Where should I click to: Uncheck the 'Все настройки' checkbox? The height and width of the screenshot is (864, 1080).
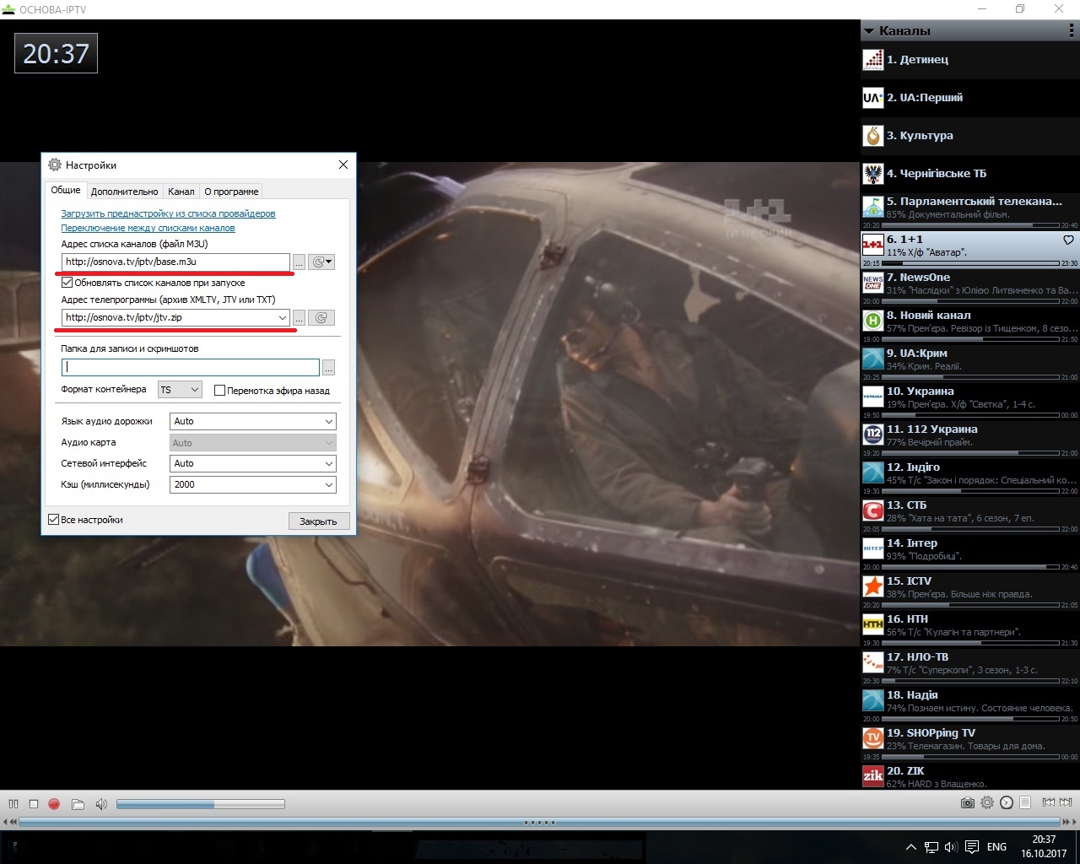54,520
